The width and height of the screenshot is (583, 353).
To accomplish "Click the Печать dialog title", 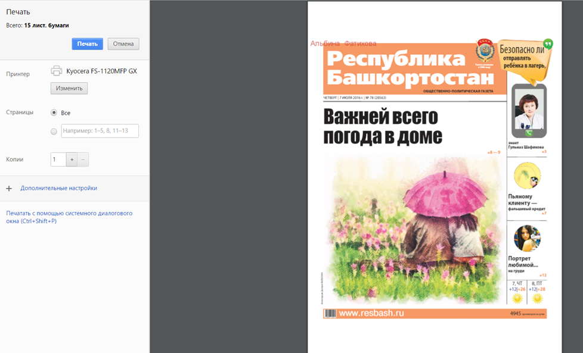I will point(18,12).
